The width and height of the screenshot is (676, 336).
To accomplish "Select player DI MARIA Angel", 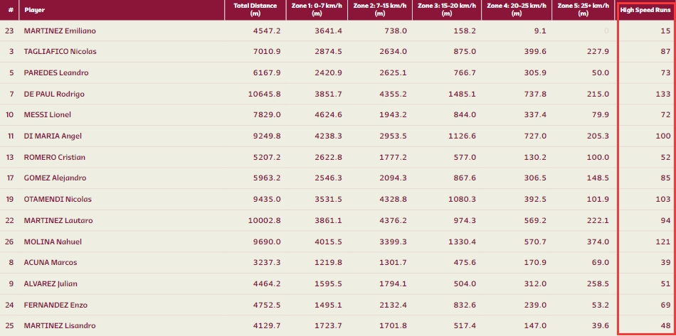I will click(x=53, y=136).
